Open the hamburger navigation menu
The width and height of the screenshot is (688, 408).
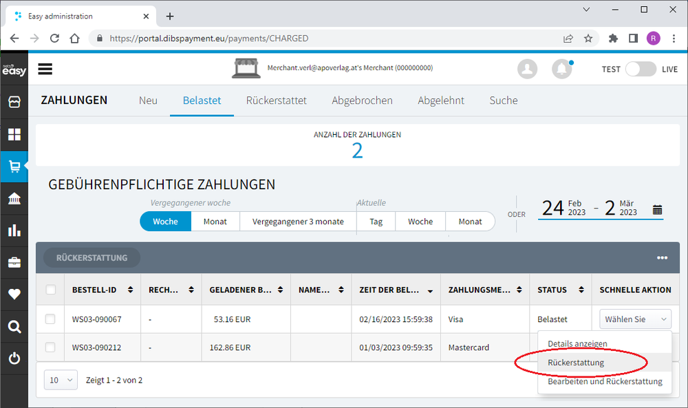[45, 69]
